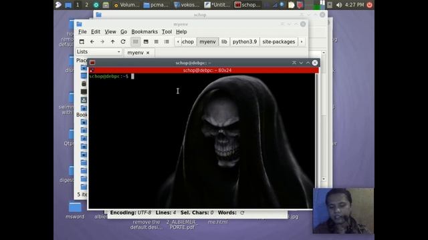Click the scroll up arrow of schop window
This screenshot has height=240, width=428.
pyautogui.click(x=324, y=53)
